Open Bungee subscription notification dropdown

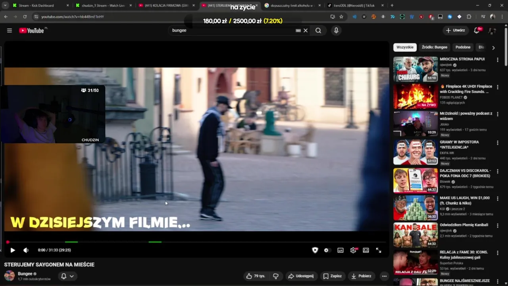pos(67,276)
